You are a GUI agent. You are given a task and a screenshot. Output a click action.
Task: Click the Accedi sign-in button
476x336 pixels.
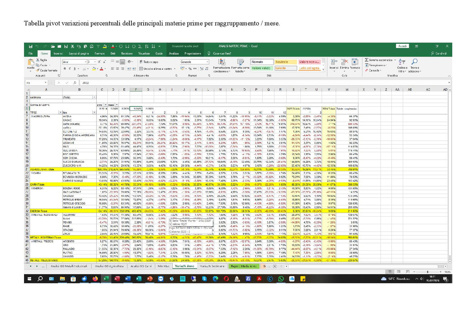pyautogui.click(x=403, y=46)
